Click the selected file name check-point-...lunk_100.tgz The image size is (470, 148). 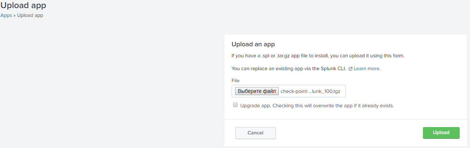click(x=310, y=91)
